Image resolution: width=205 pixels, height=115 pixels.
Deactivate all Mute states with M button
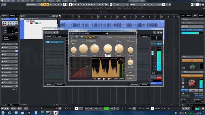coord(48,4)
